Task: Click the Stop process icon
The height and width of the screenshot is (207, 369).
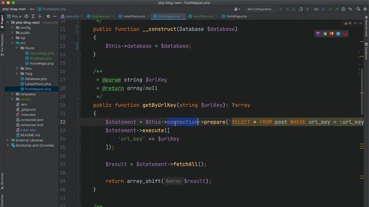Action: point(307,9)
